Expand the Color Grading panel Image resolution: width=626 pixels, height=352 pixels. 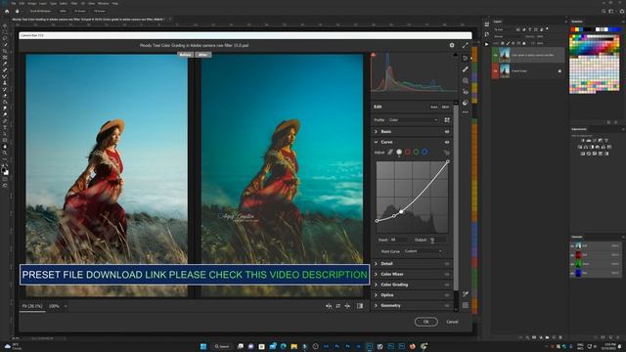(x=376, y=285)
